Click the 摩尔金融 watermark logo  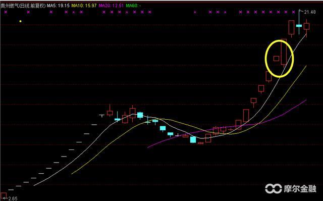coord(291,188)
